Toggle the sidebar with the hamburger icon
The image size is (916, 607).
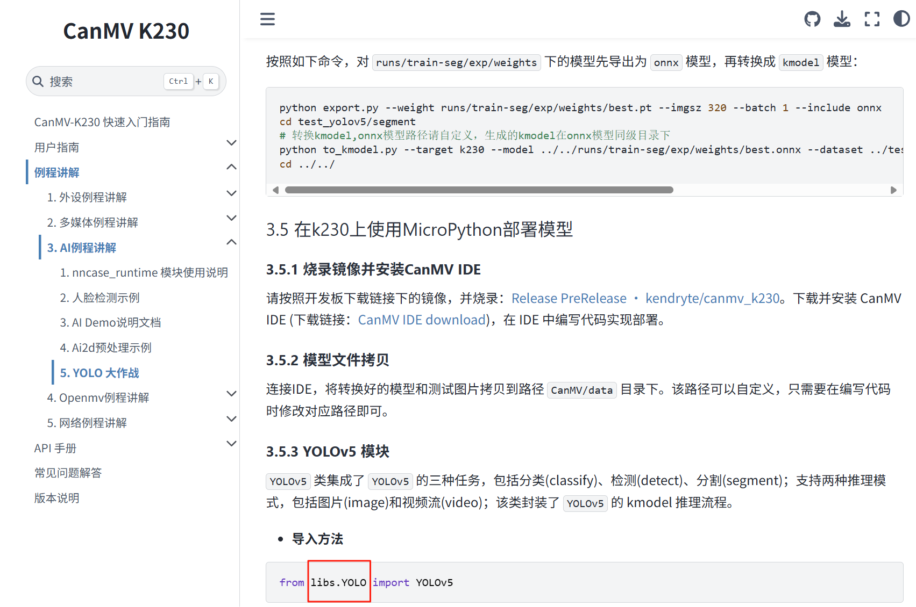click(x=267, y=19)
